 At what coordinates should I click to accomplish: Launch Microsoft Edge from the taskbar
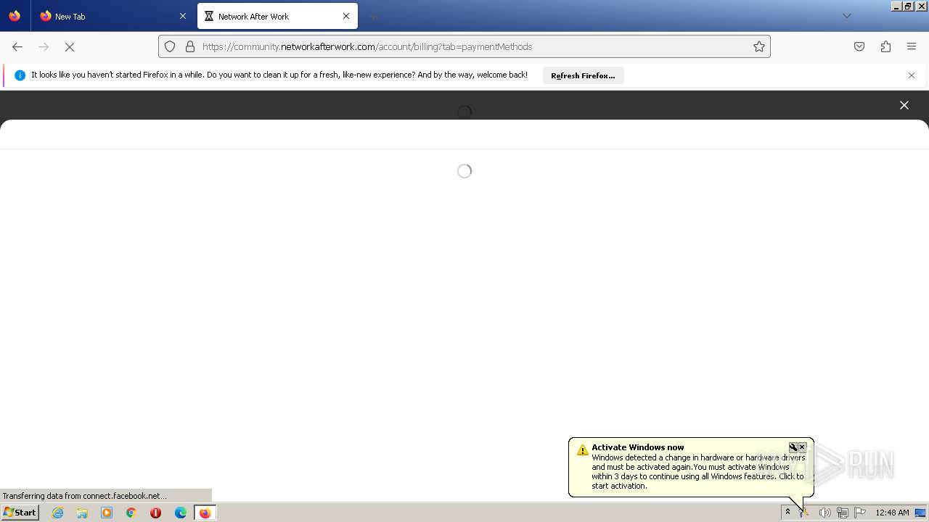point(181,513)
